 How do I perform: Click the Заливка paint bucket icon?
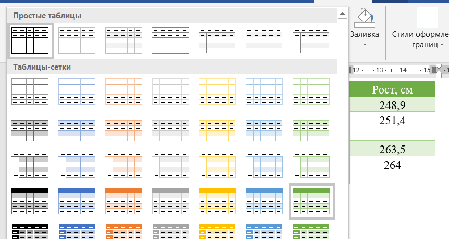click(x=364, y=18)
